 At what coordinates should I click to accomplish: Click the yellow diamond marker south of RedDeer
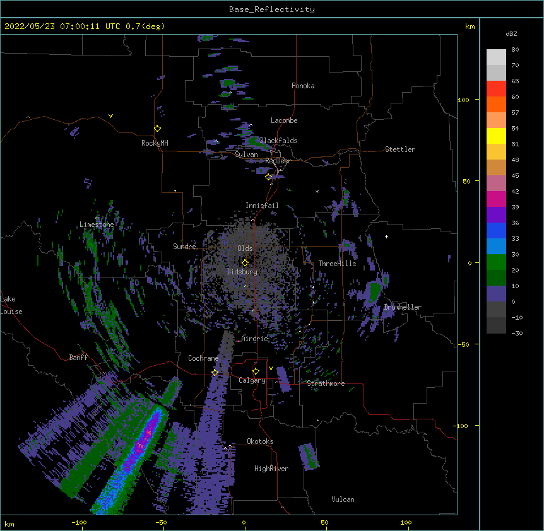coord(269,177)
